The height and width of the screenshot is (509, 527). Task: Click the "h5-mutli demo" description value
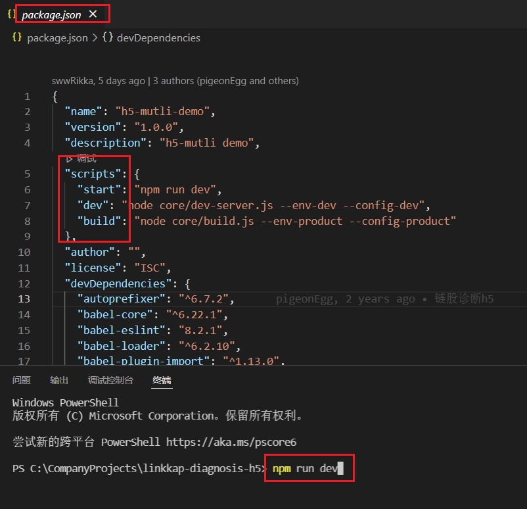click(207, 143)
